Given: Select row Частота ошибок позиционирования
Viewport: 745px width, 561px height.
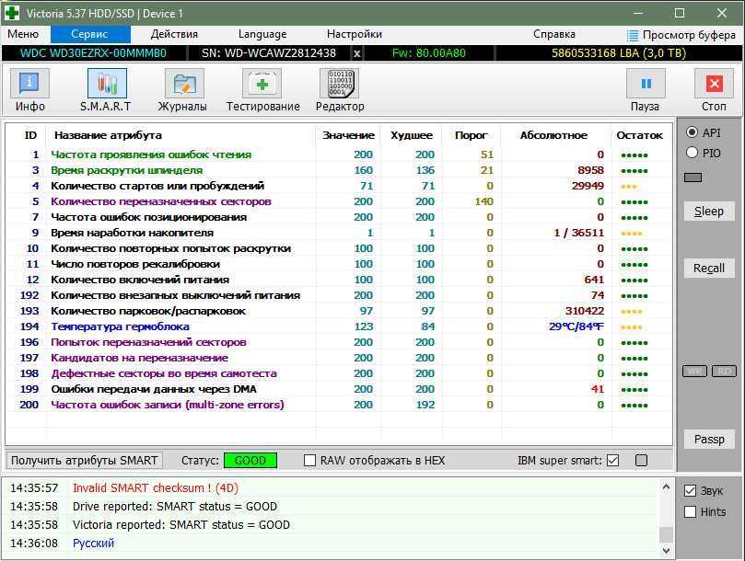Looking at the screenshot, I should pos(339,217).
